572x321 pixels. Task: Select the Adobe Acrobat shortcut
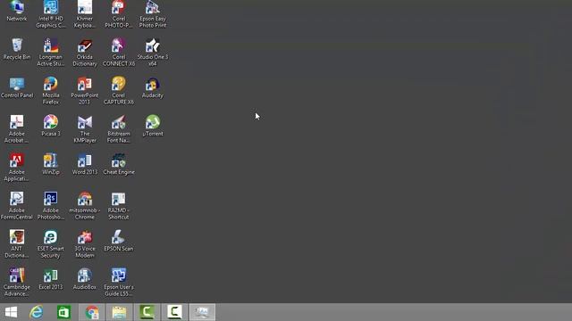(x=17, y=129)
